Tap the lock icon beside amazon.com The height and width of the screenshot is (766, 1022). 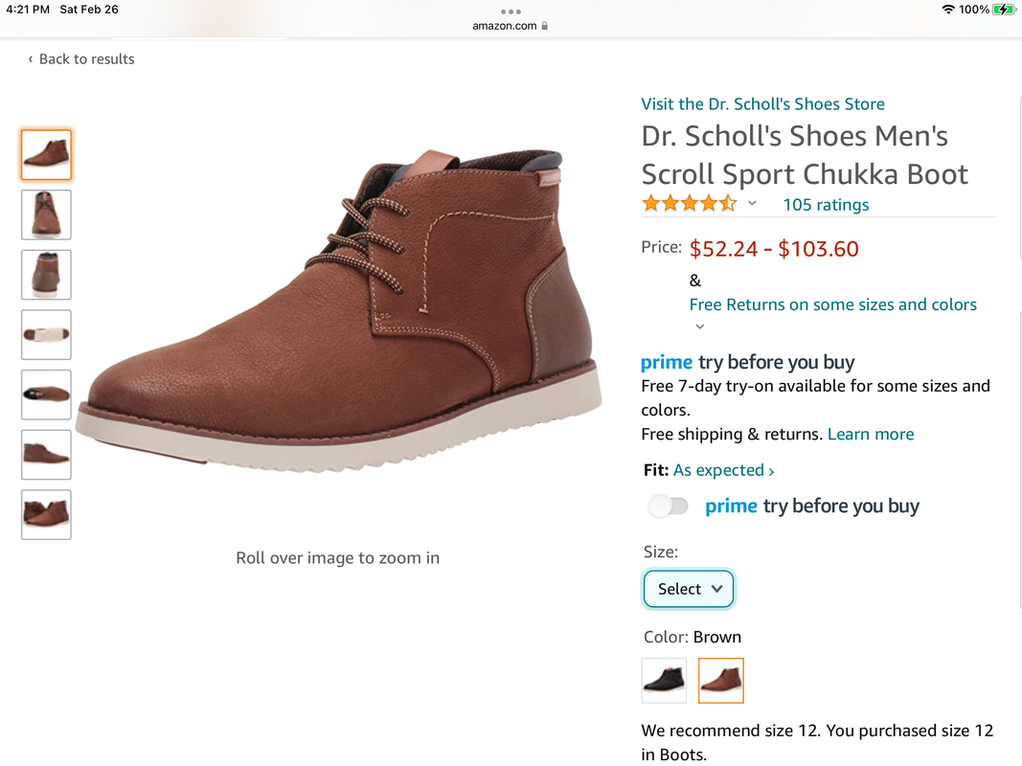pos(545,26)
